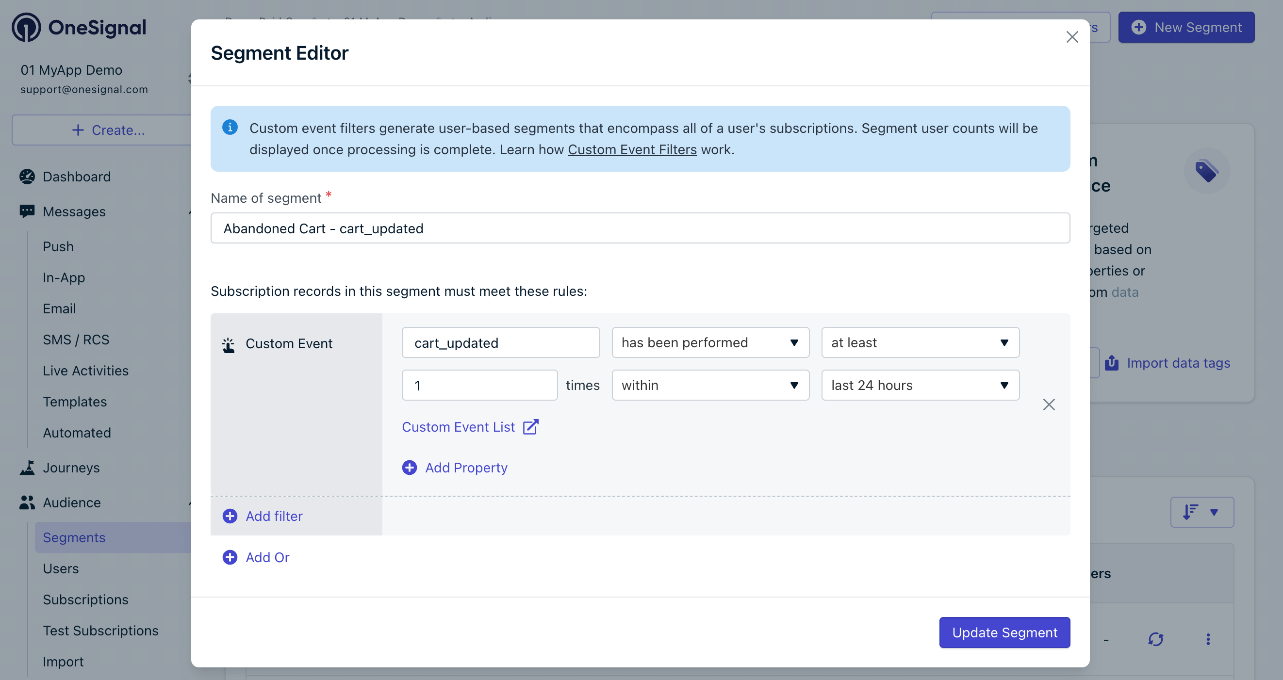Click the OneSignal logo icon
Viewport: 1283px width, 680px height.
pos(26,27)
